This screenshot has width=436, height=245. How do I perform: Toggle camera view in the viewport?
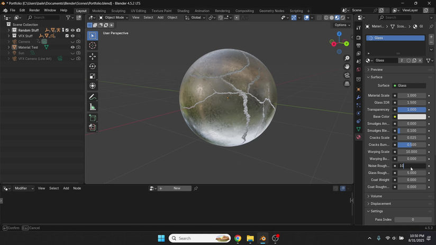[347, 75]
